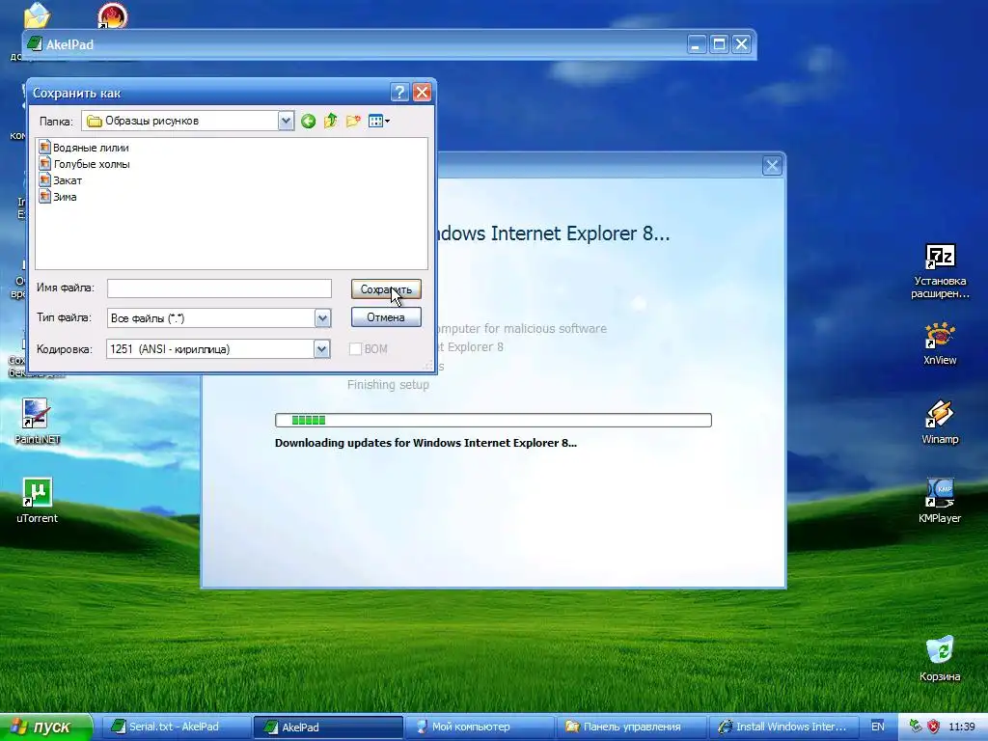Open the red flame desktop icon at the top
This screenshot has width=988, height=741.
click(112, 15)
